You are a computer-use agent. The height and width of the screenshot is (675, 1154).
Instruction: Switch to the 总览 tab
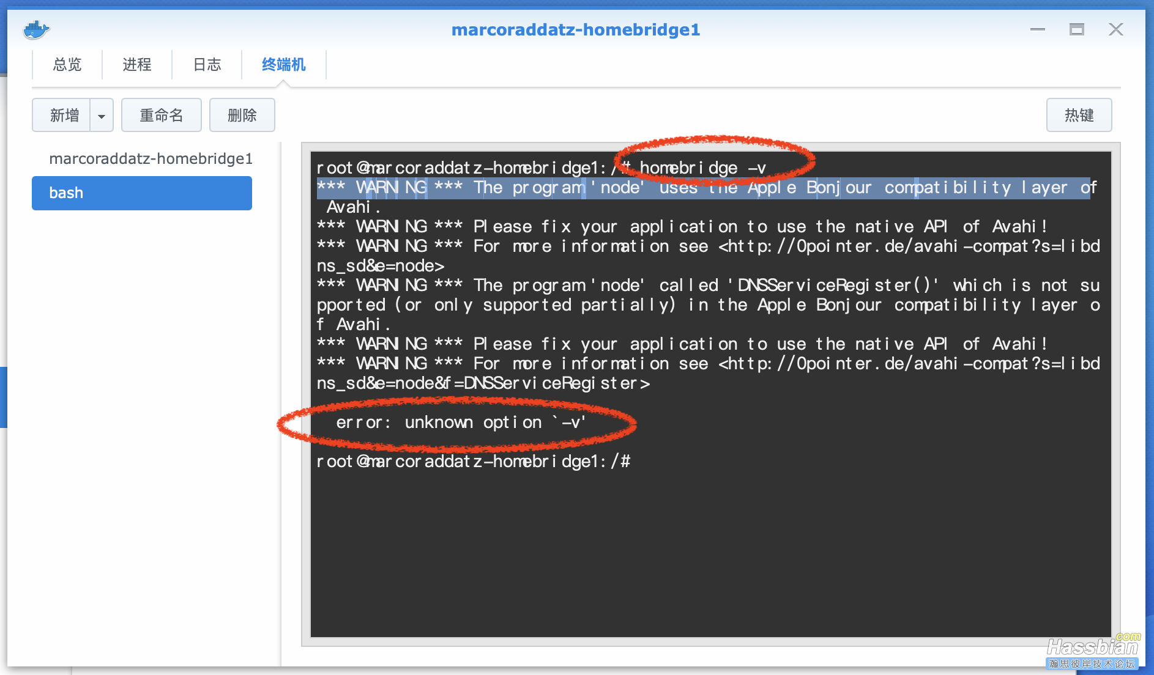[67, 65]
